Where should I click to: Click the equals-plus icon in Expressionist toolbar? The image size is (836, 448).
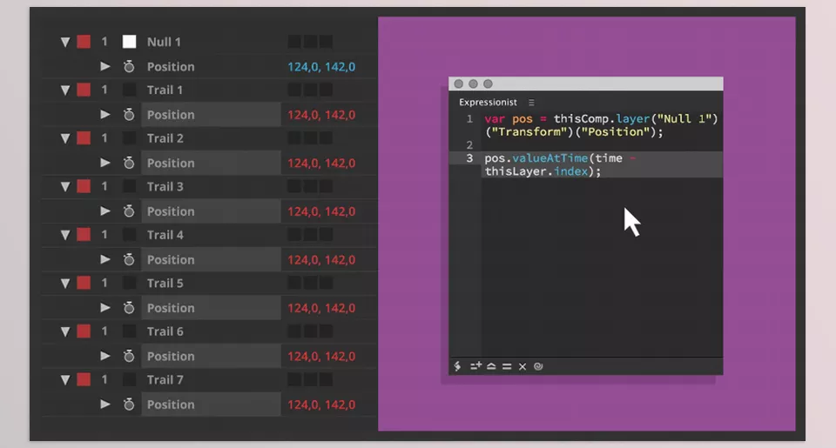click(x=475, y=366)
